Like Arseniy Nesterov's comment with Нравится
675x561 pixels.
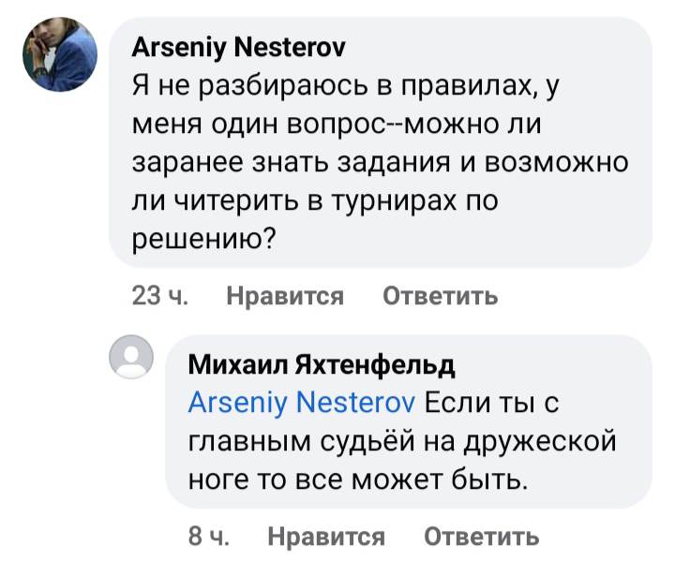285,297
